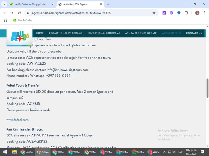Switch to the Dash... Chrome taskbar window

click(x=27, y=152)
